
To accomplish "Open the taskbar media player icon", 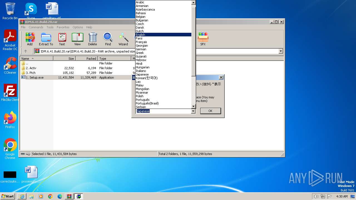I will (41, 196).
